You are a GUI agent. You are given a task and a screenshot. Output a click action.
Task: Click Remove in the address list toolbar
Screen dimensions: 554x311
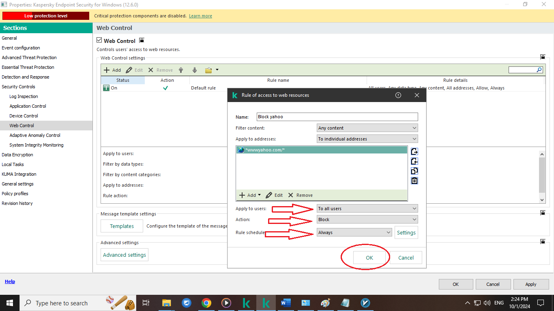(300, 195)
